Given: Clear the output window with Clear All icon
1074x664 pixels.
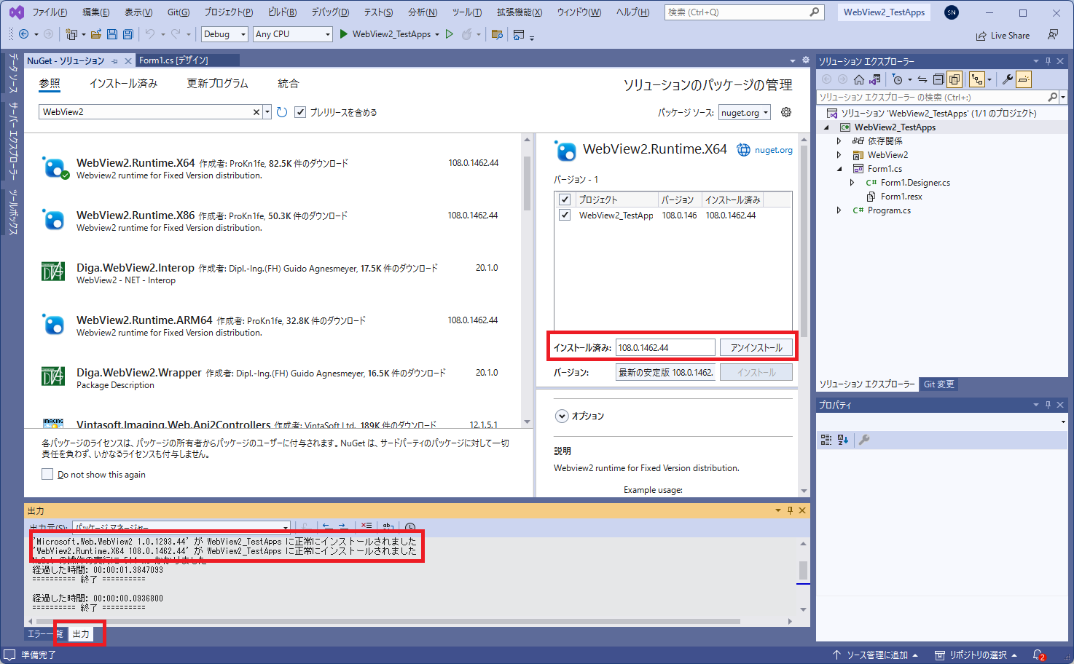Looking at the screenshot, I should pos(367,526).
